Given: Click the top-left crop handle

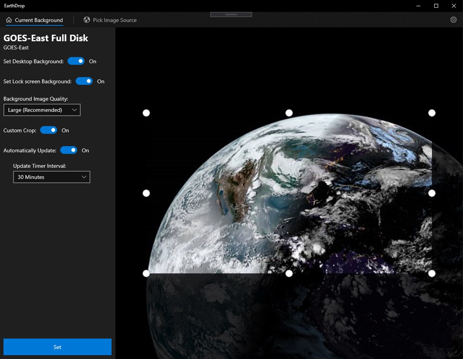Looking at the screenshot, I should tap(146, 113).
